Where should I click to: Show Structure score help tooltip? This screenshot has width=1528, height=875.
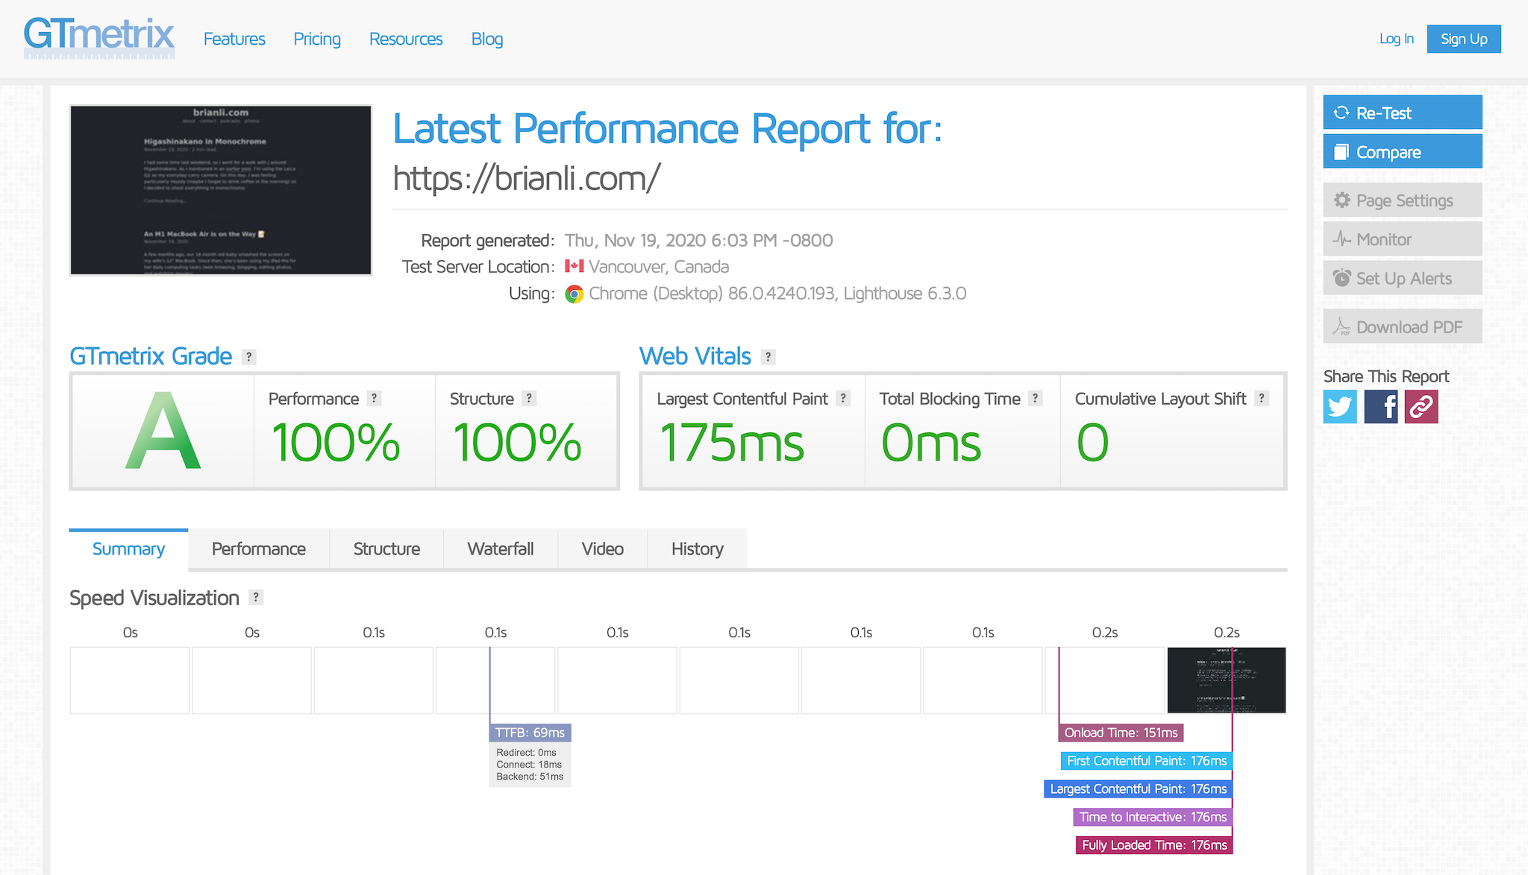click(x=529, y=399)
